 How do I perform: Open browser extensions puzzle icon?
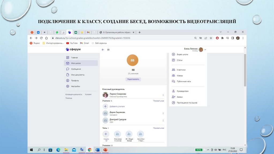tap(222, 38)
